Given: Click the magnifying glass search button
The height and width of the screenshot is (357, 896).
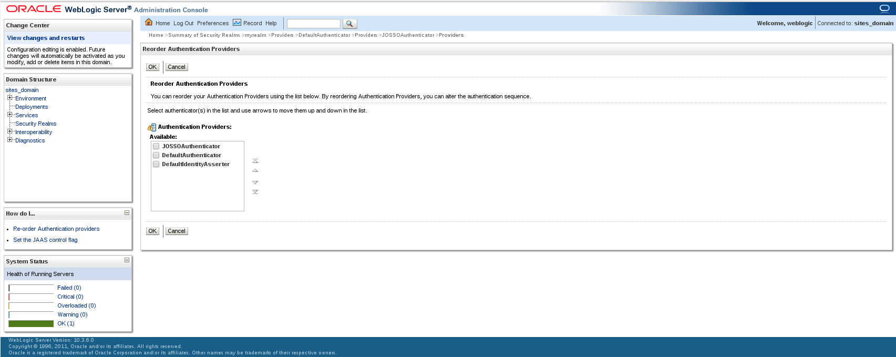Looking at the screenshot, I should coord(349,24).
